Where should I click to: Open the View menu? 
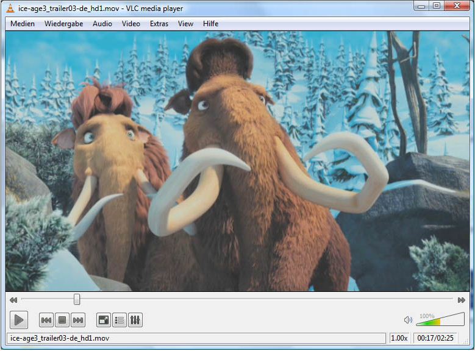(x=186, y=24)
